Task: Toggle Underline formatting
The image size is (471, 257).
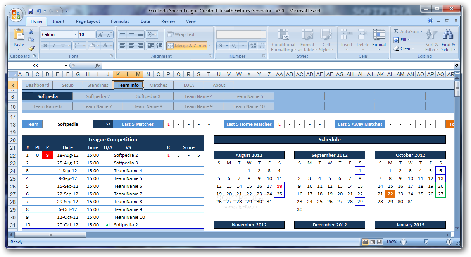Action: point(63,46)
